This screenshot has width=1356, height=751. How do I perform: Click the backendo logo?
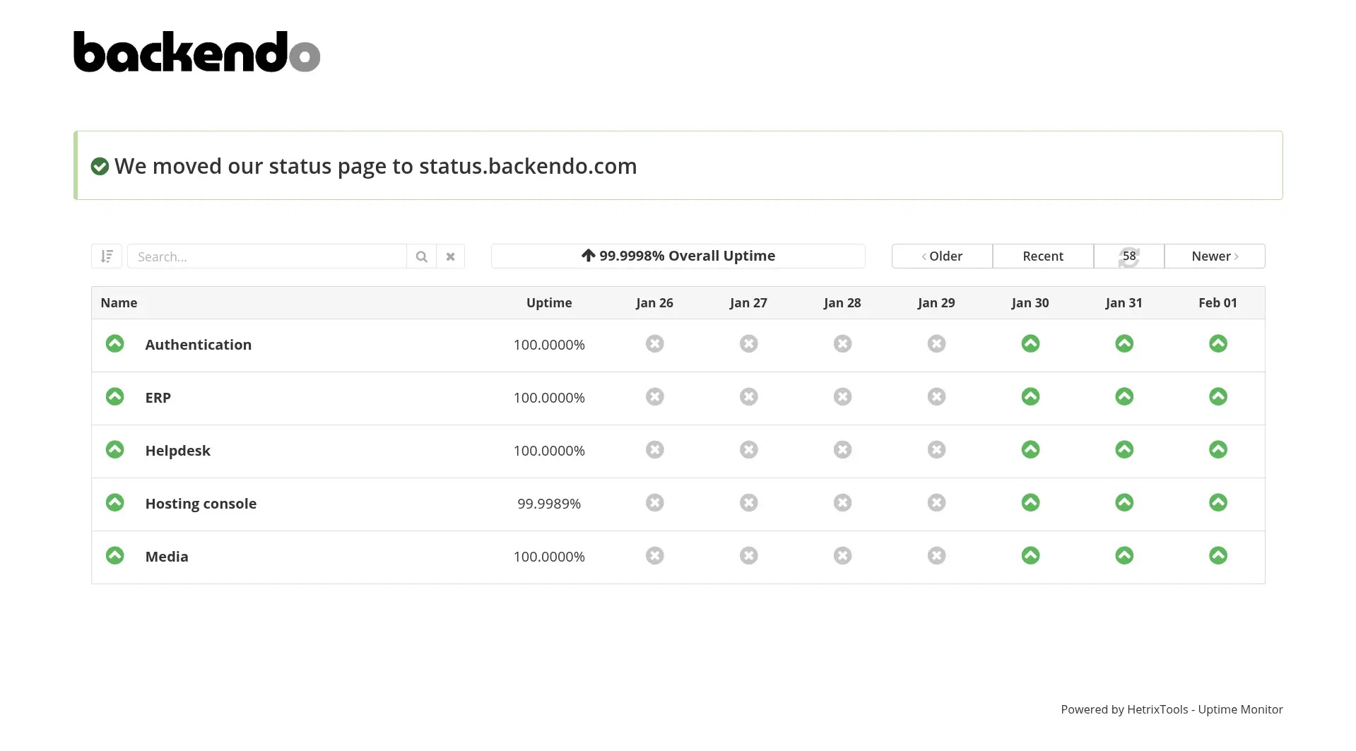(196, 52)
